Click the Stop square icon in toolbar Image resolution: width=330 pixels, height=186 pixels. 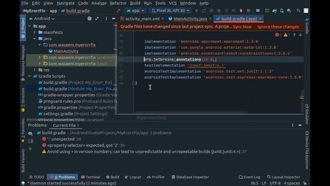click(249, 10)
